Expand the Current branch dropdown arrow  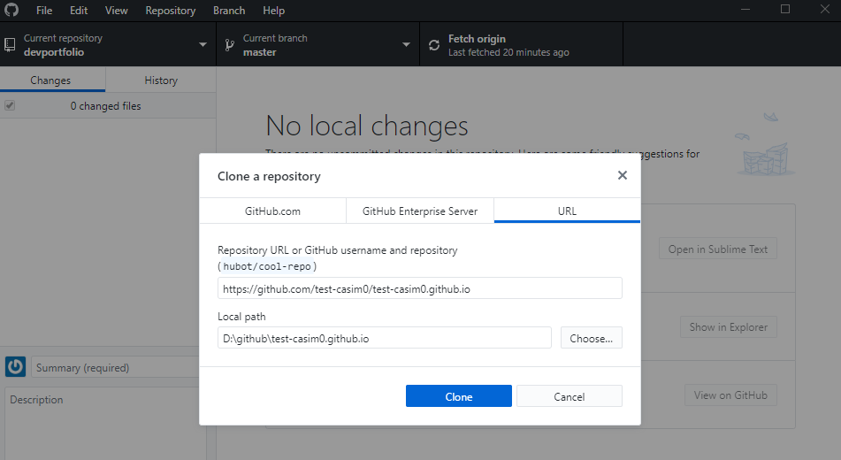pyautogui.click(x=406, y=44)
